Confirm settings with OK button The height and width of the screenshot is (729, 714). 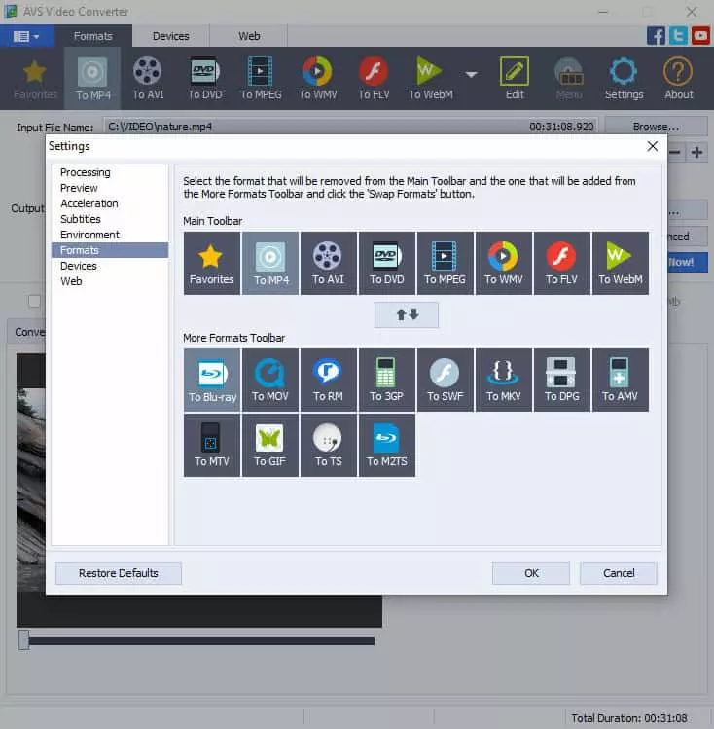click(531, 573)
